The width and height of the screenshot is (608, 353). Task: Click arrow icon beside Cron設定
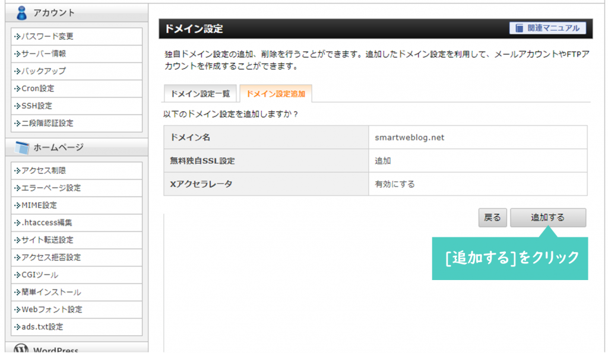coord(17,89)
